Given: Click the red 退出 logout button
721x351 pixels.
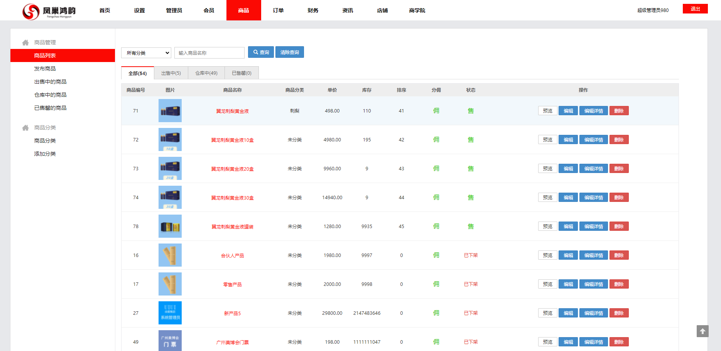Looking at the screenshot, I should pos(695,9).
